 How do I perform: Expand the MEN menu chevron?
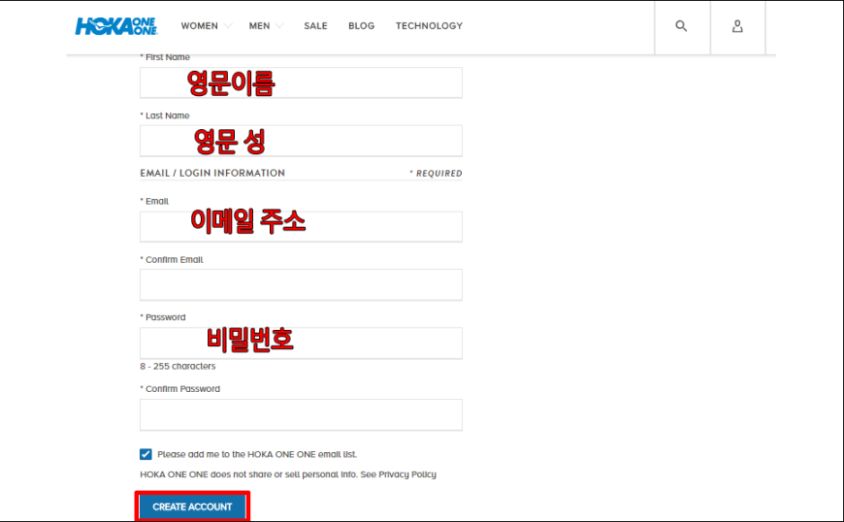click(279, 26)
